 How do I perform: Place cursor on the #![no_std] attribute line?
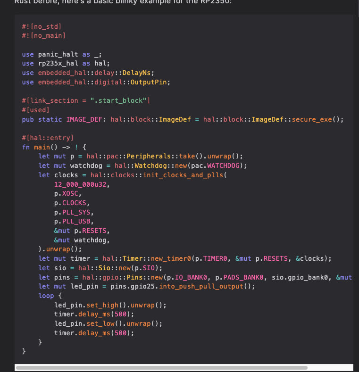(42, 26)
